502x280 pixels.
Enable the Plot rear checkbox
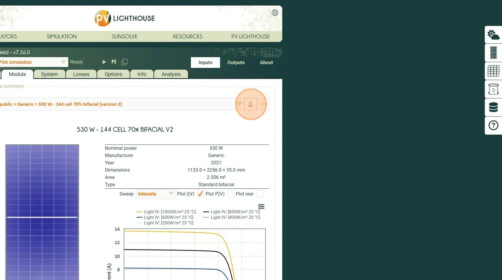tap(260, 194)
